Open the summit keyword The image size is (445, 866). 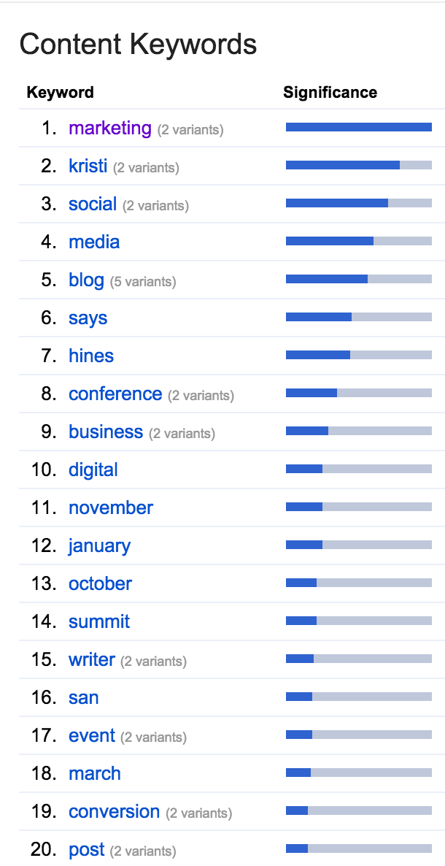[99, 622]
